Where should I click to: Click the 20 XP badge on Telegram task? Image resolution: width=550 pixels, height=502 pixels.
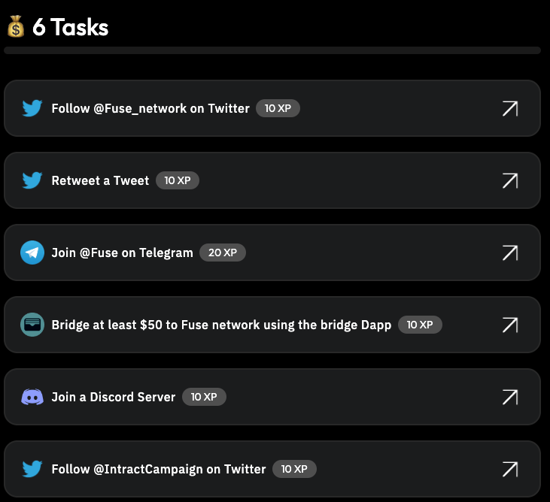coord(223,253)
